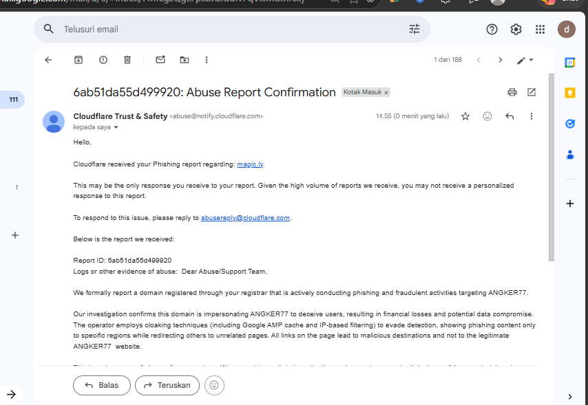This screenshot has width=588, height=405.
Task: Reply using arrow icon in header
Action: [x=510, y=116]
